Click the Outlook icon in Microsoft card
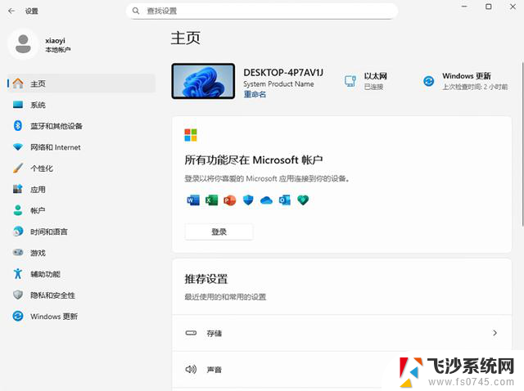The image size is (524, 391). point(285,200)
